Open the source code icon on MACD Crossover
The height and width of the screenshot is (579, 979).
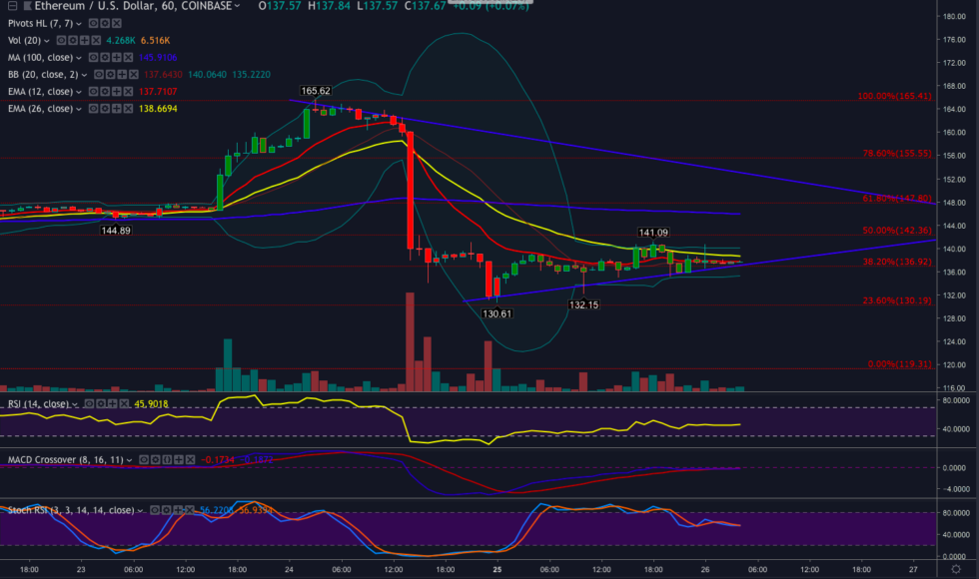(x=167, y=458)
